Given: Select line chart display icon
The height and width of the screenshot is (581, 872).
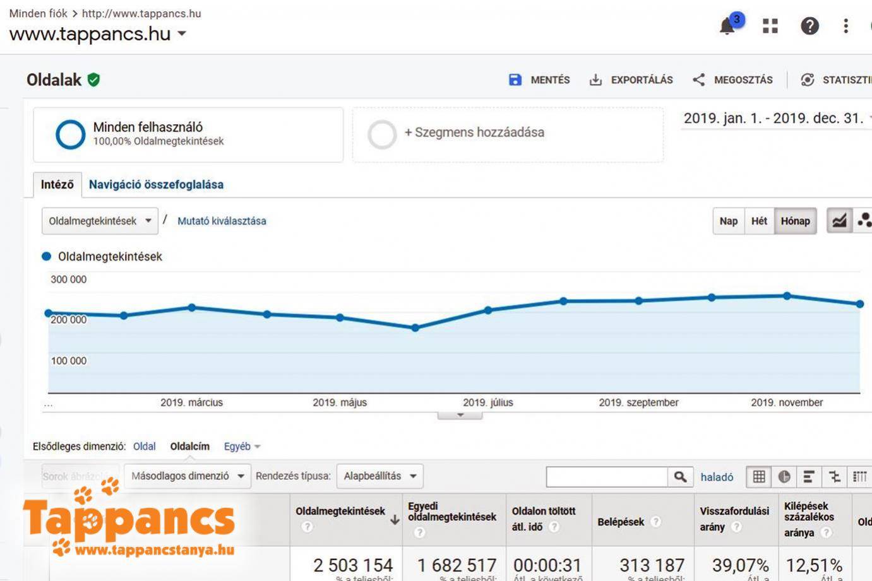Looking at the screenshot, I should point(839,221).
